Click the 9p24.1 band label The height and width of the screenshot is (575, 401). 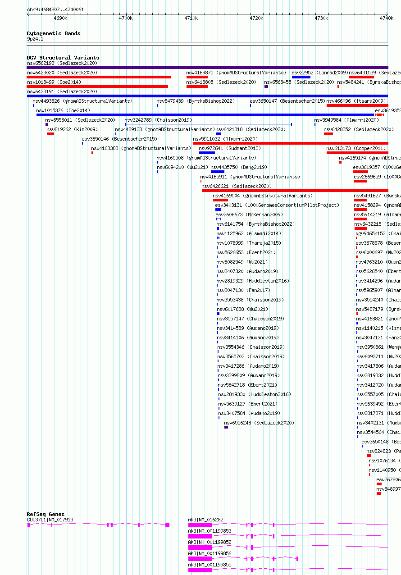(35, 39)
